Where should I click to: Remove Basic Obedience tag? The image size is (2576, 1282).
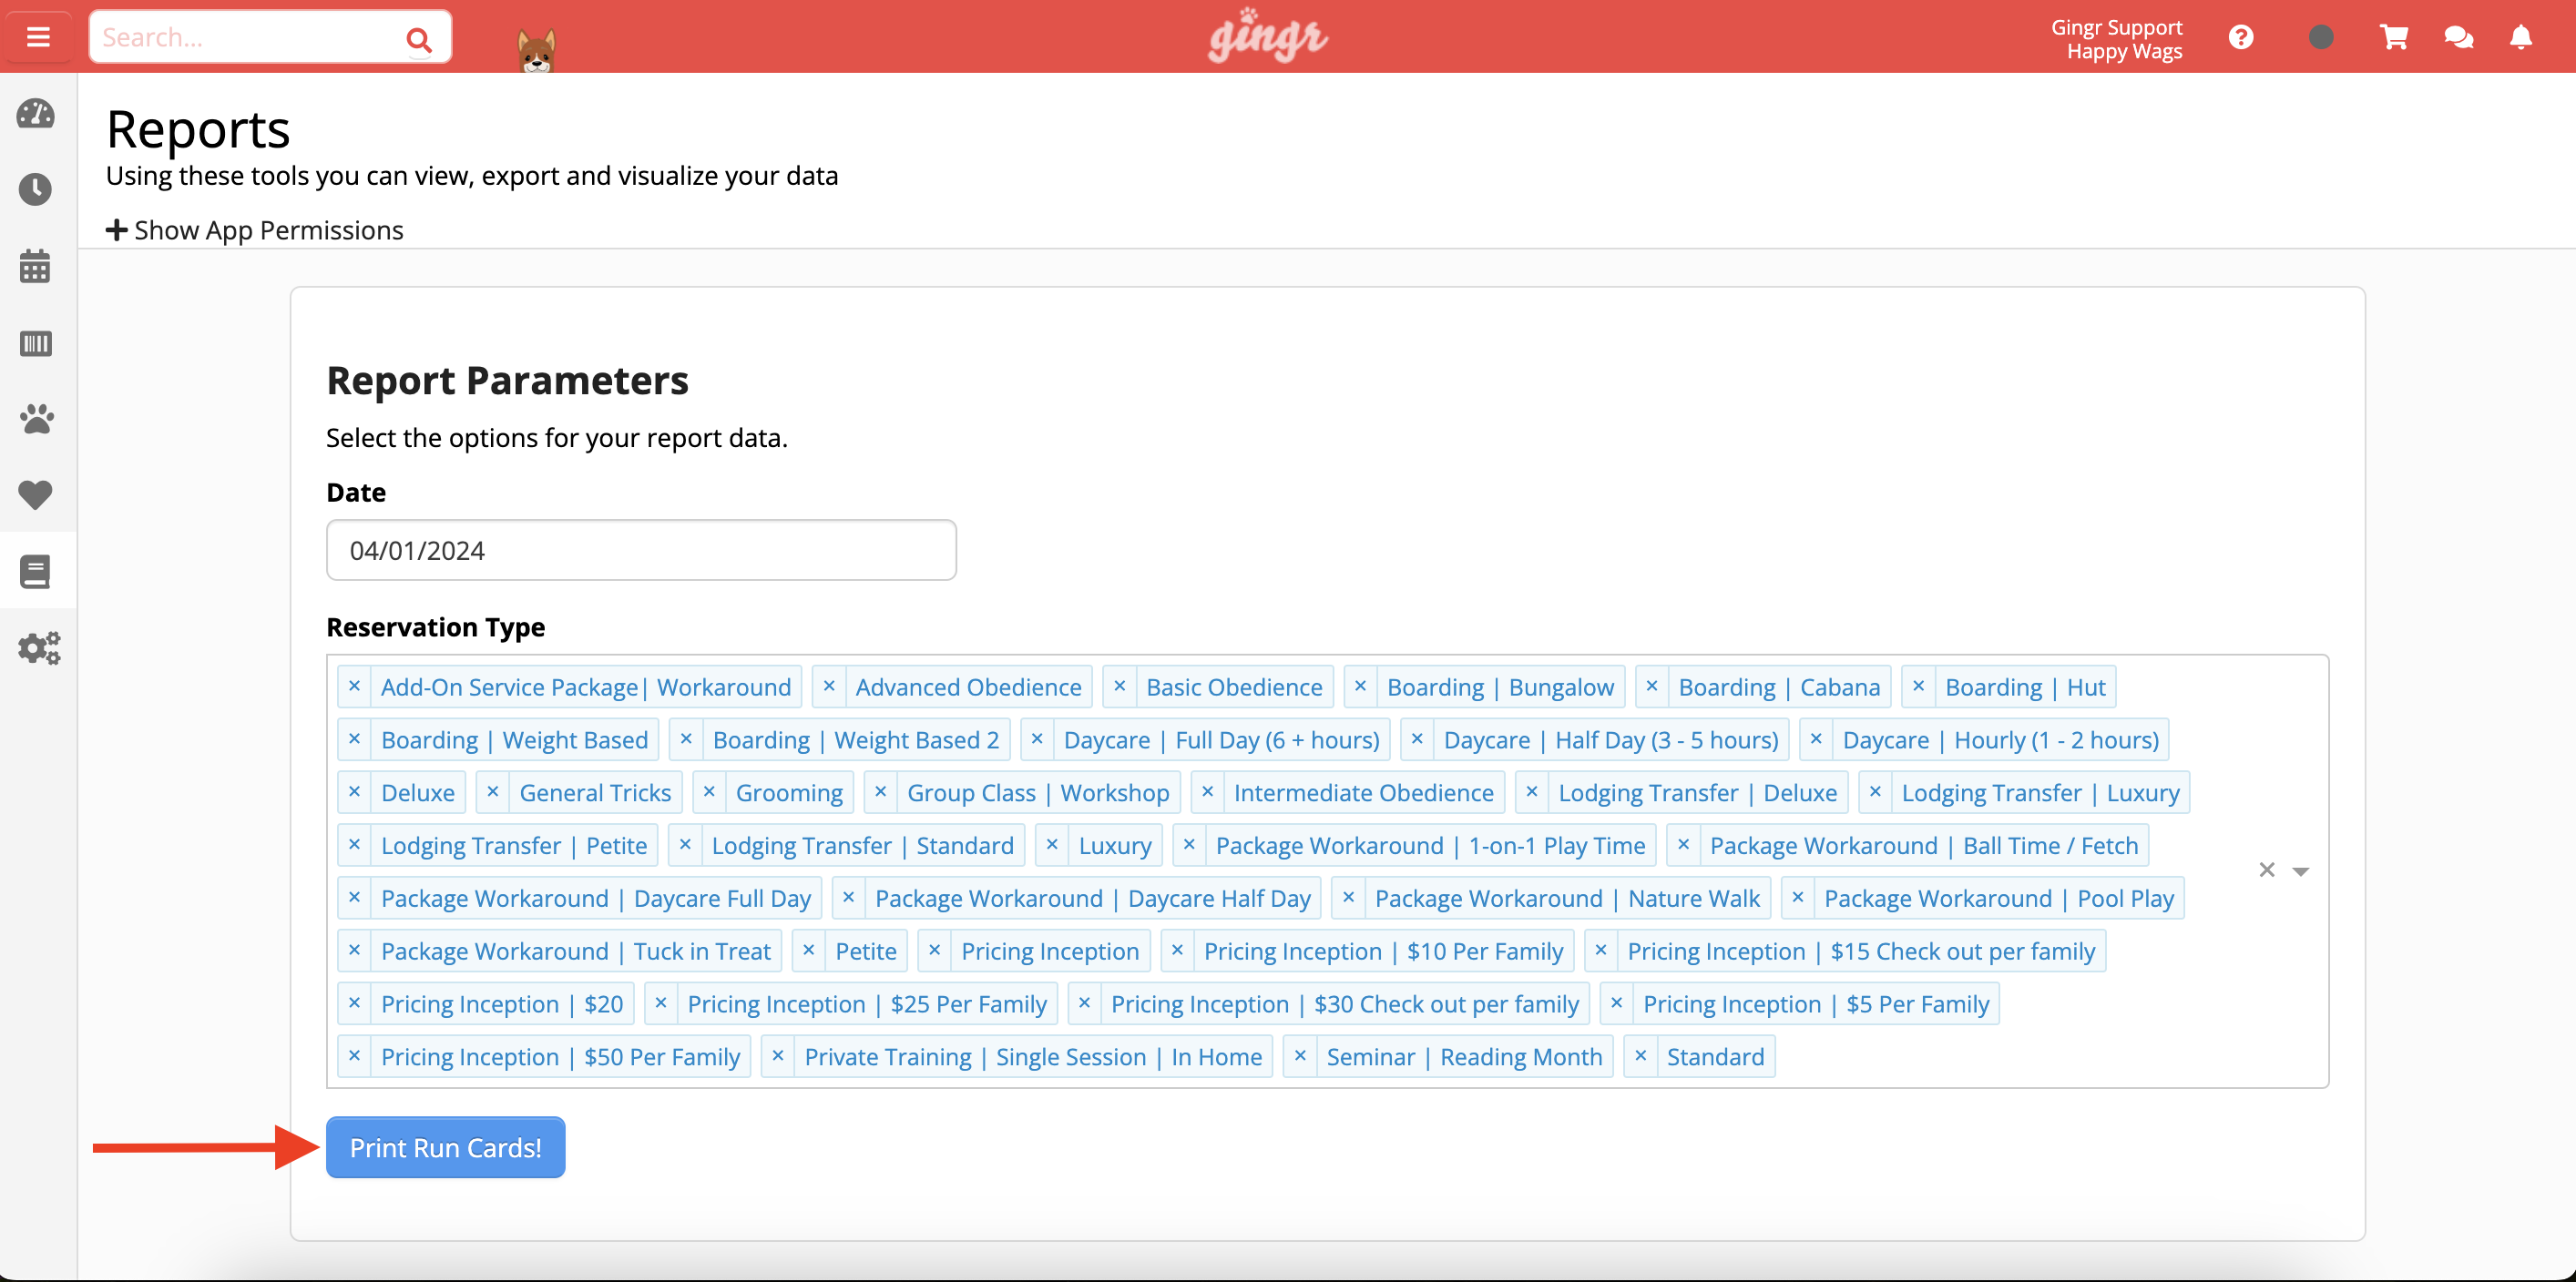tap(1119, 687)
